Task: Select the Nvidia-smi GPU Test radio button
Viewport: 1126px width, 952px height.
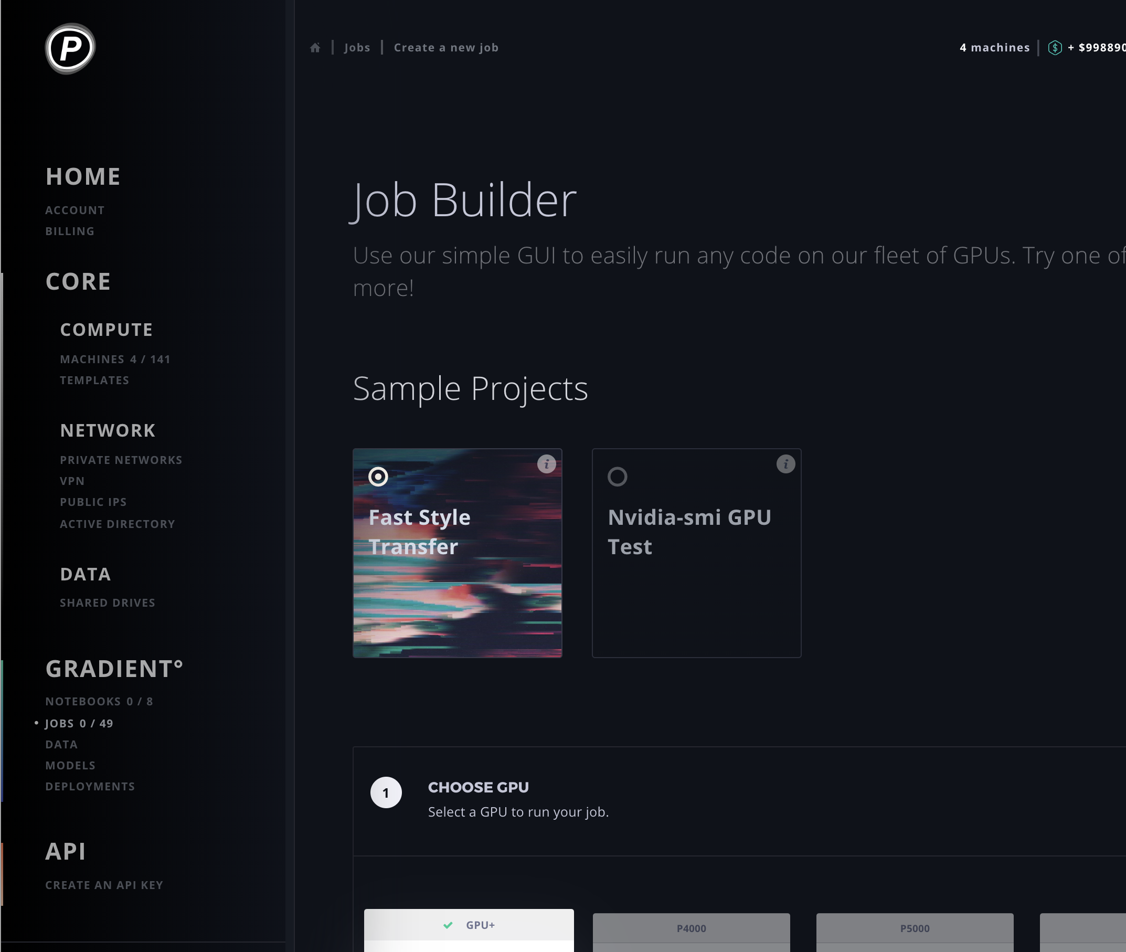Action: click(617, 477)
